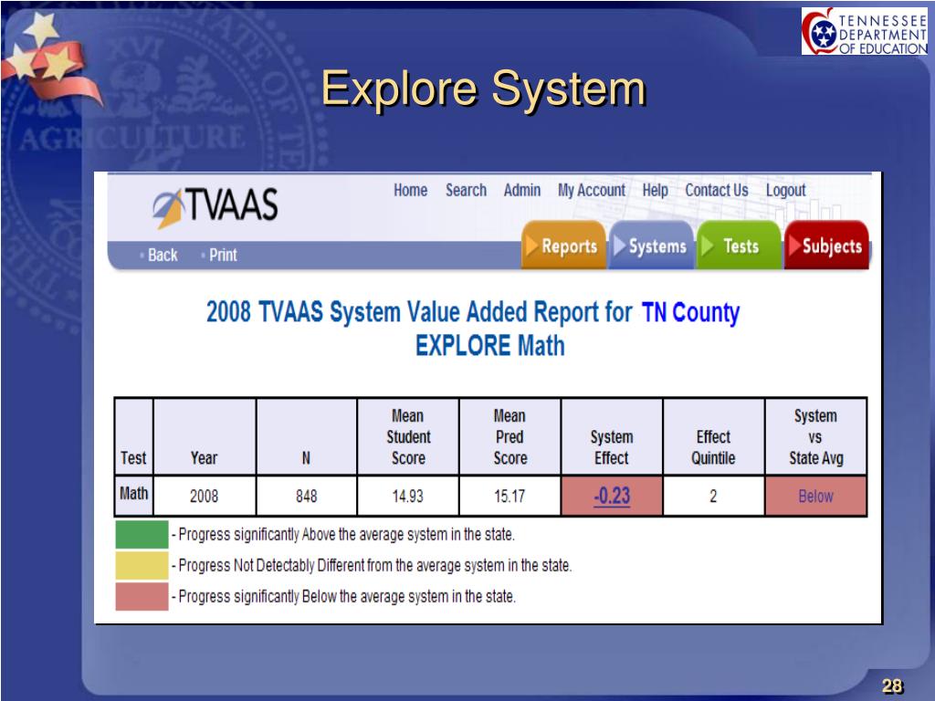Click the Effect Quintile value 2

click(713, 496)
